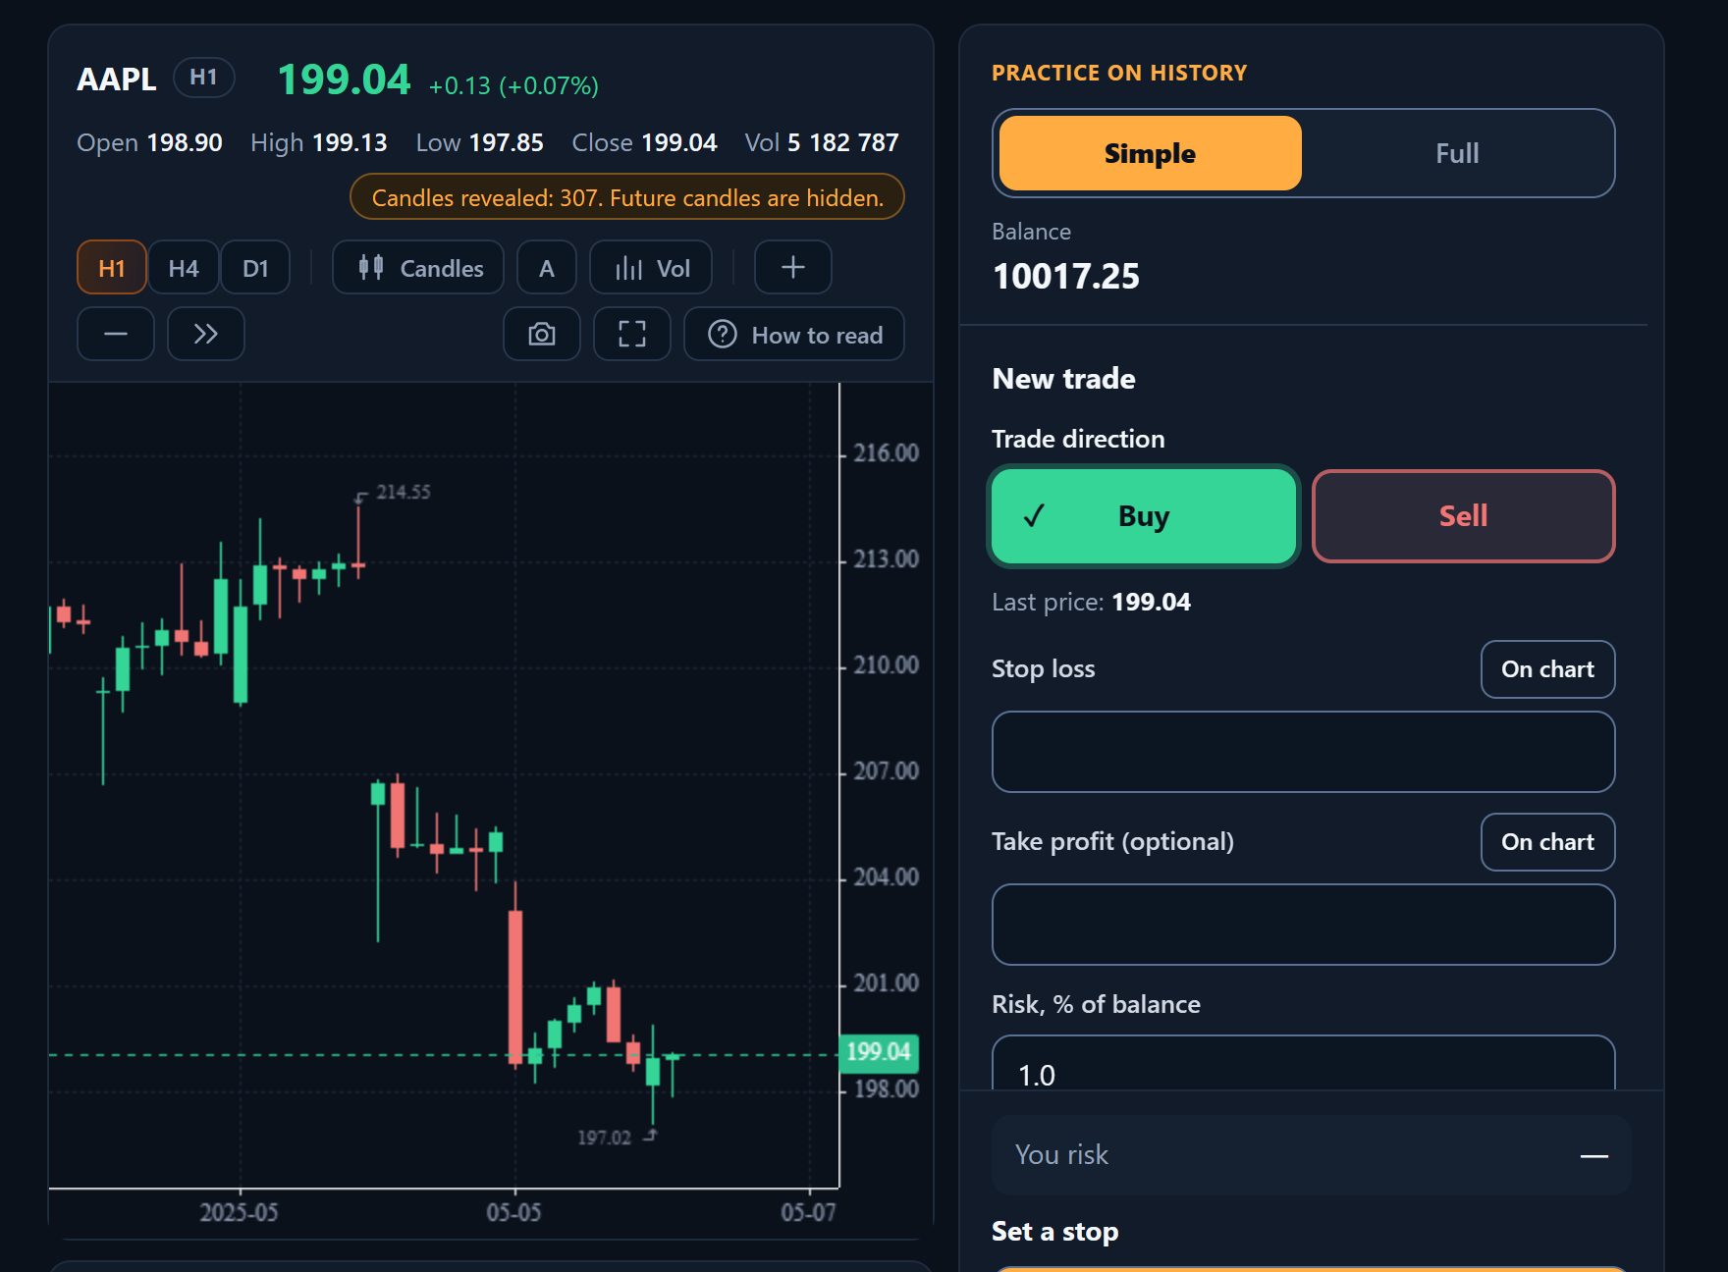Set Take profit using On chart

[x=1548, y=842]
